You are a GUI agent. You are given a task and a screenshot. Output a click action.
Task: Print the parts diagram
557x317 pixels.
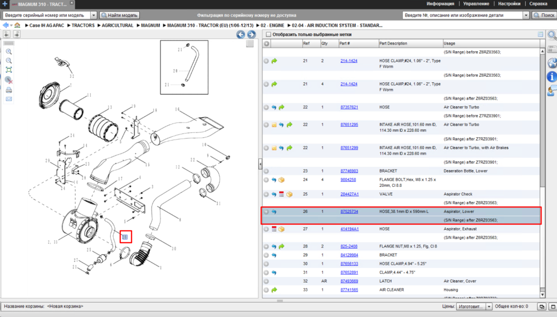click(9, 90)
